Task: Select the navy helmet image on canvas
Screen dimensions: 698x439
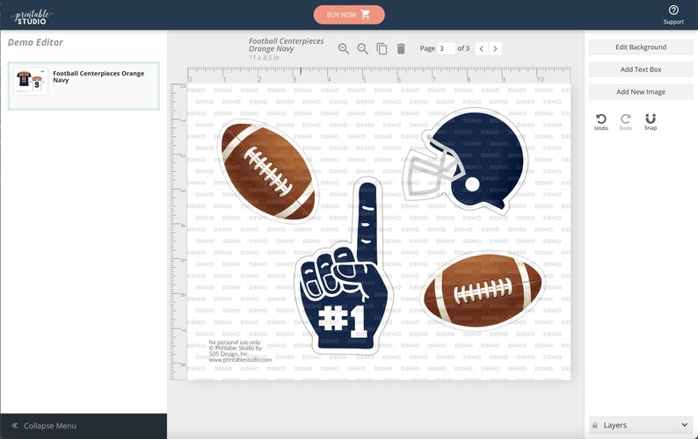Action: coord(466,162)
